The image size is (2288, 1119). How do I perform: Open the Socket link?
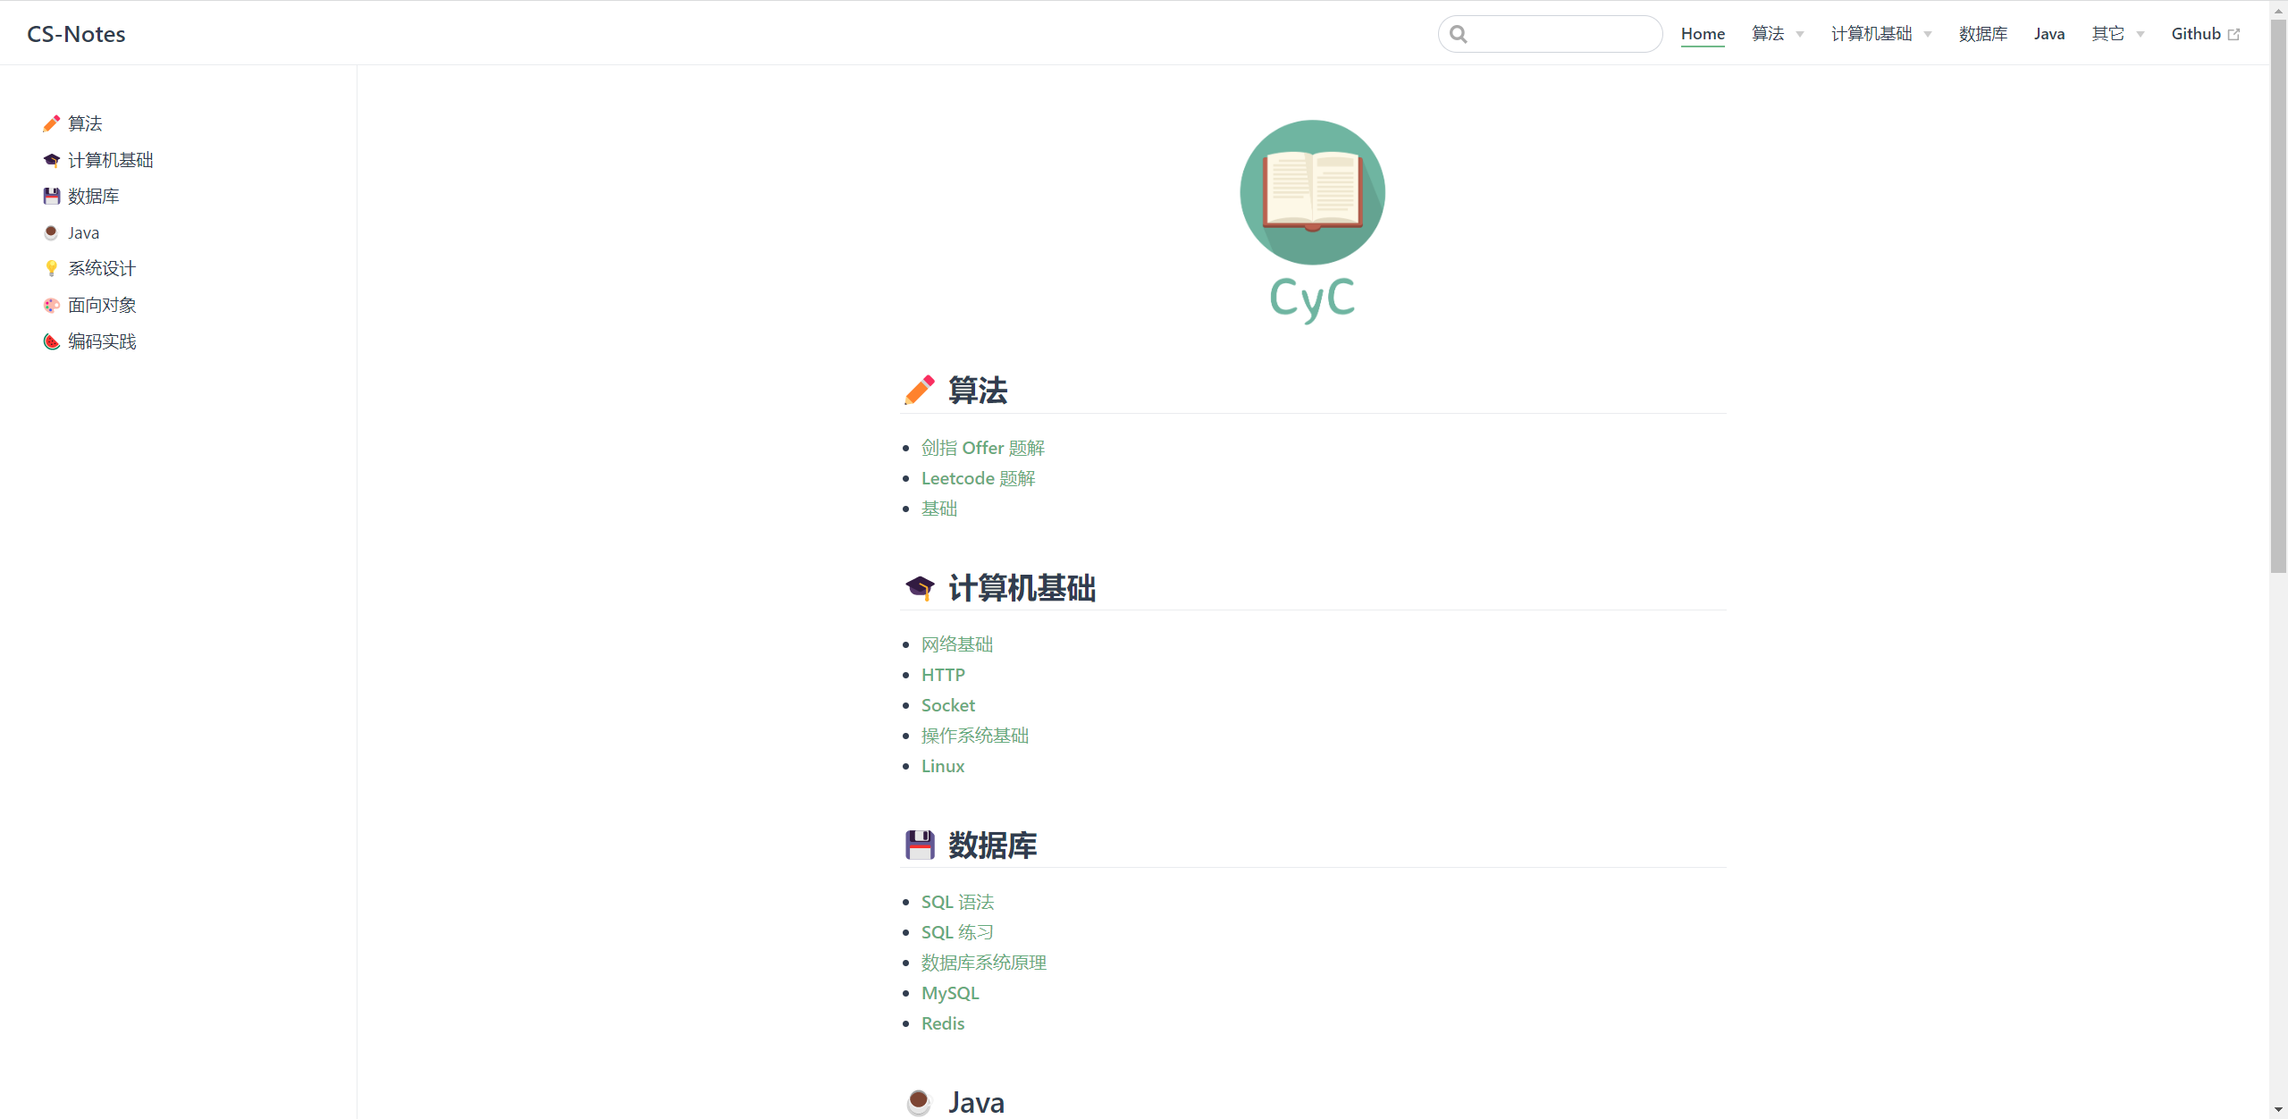click(x=948, y=705)
